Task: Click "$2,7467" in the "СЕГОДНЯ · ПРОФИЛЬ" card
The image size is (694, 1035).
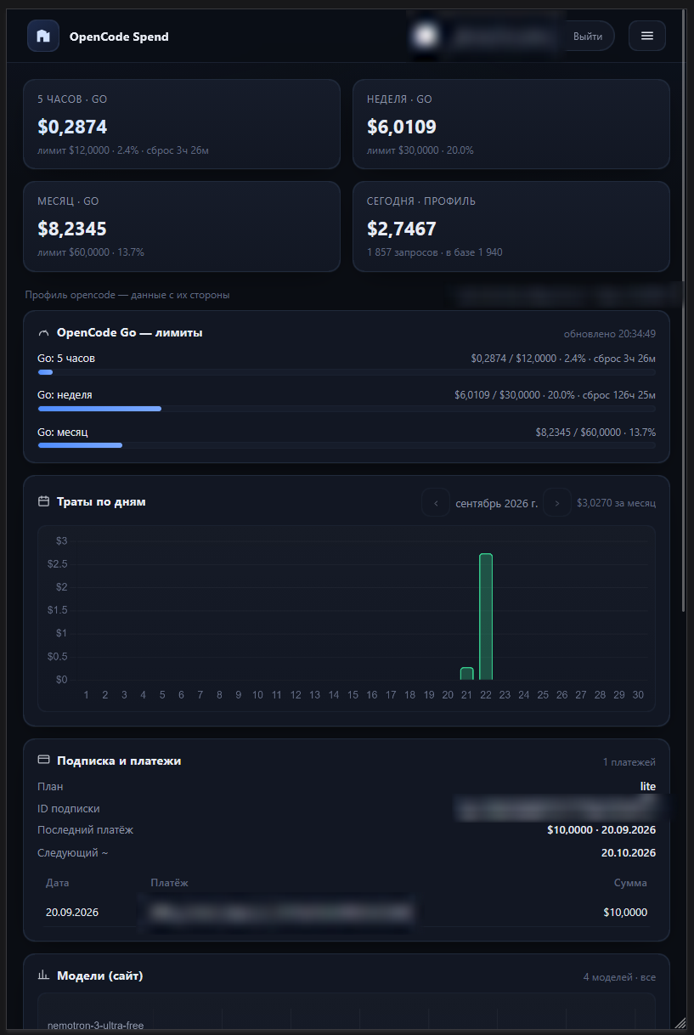Action: pyautogui.click(x=402, y=229)
